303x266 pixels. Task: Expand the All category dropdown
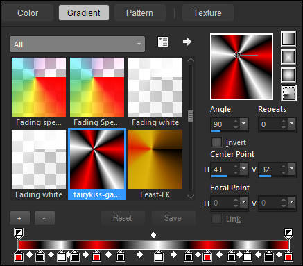(x=77, y=44)
